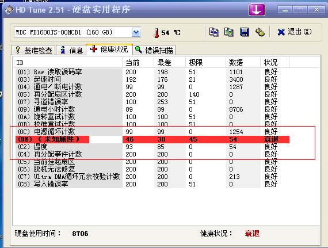This screenshot has width=328, height=248.
Task: Switch to the 信息 info tab
Action: click(71, 50)
